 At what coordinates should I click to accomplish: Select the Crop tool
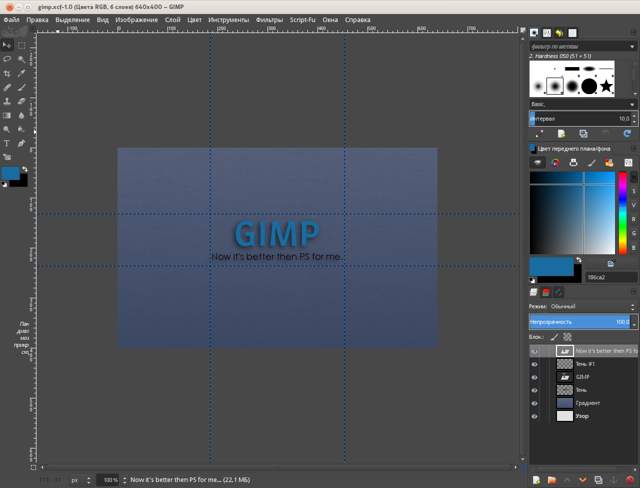7,73
